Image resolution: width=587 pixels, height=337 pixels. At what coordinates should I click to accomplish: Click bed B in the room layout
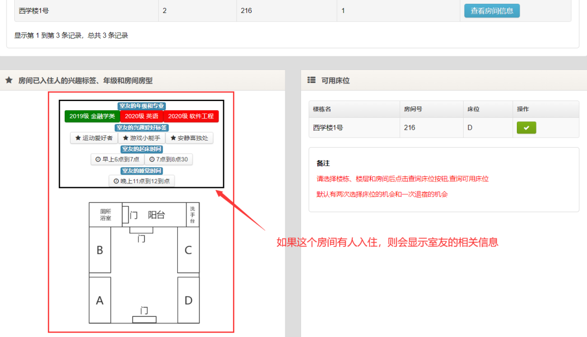[x=99, y=250]
